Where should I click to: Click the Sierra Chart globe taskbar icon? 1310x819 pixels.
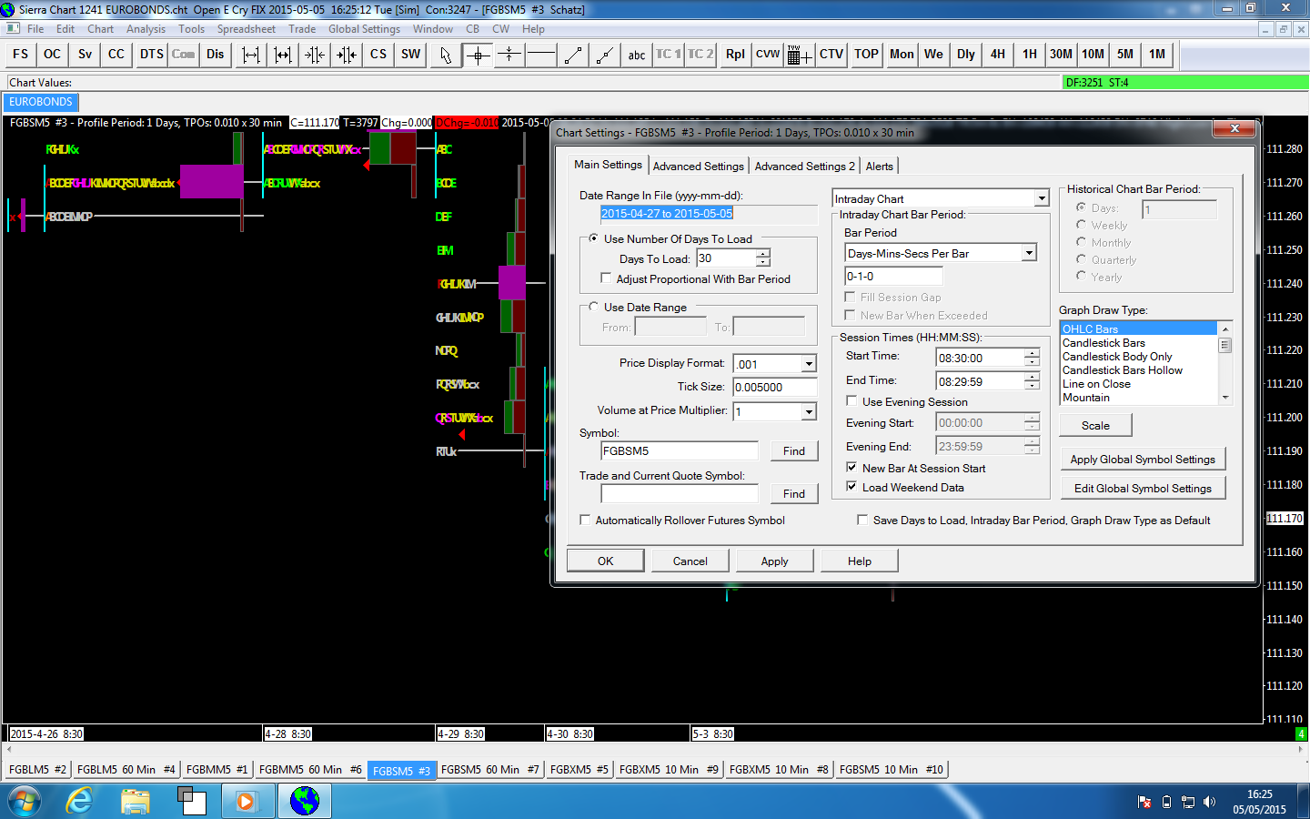pos(305,801)
